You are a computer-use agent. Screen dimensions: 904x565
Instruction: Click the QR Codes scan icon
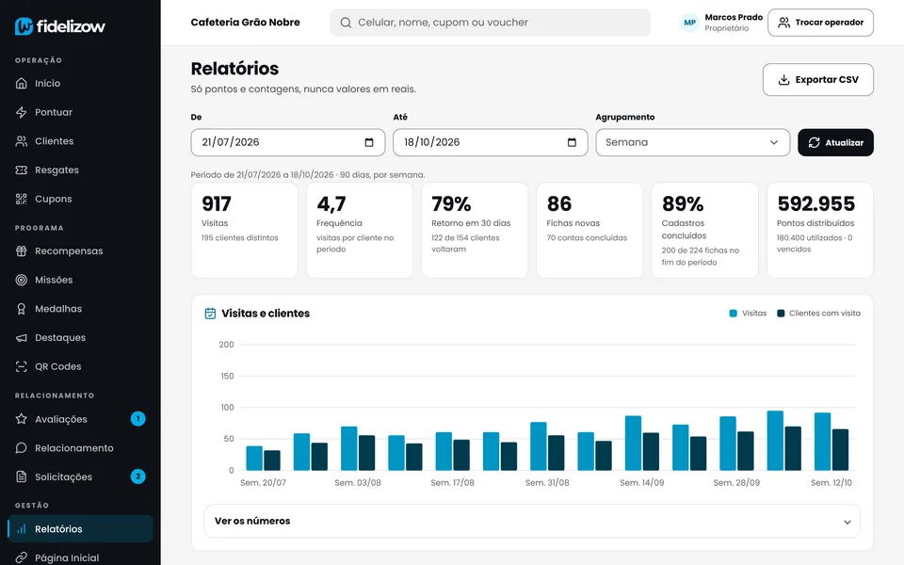coord(22,366)
